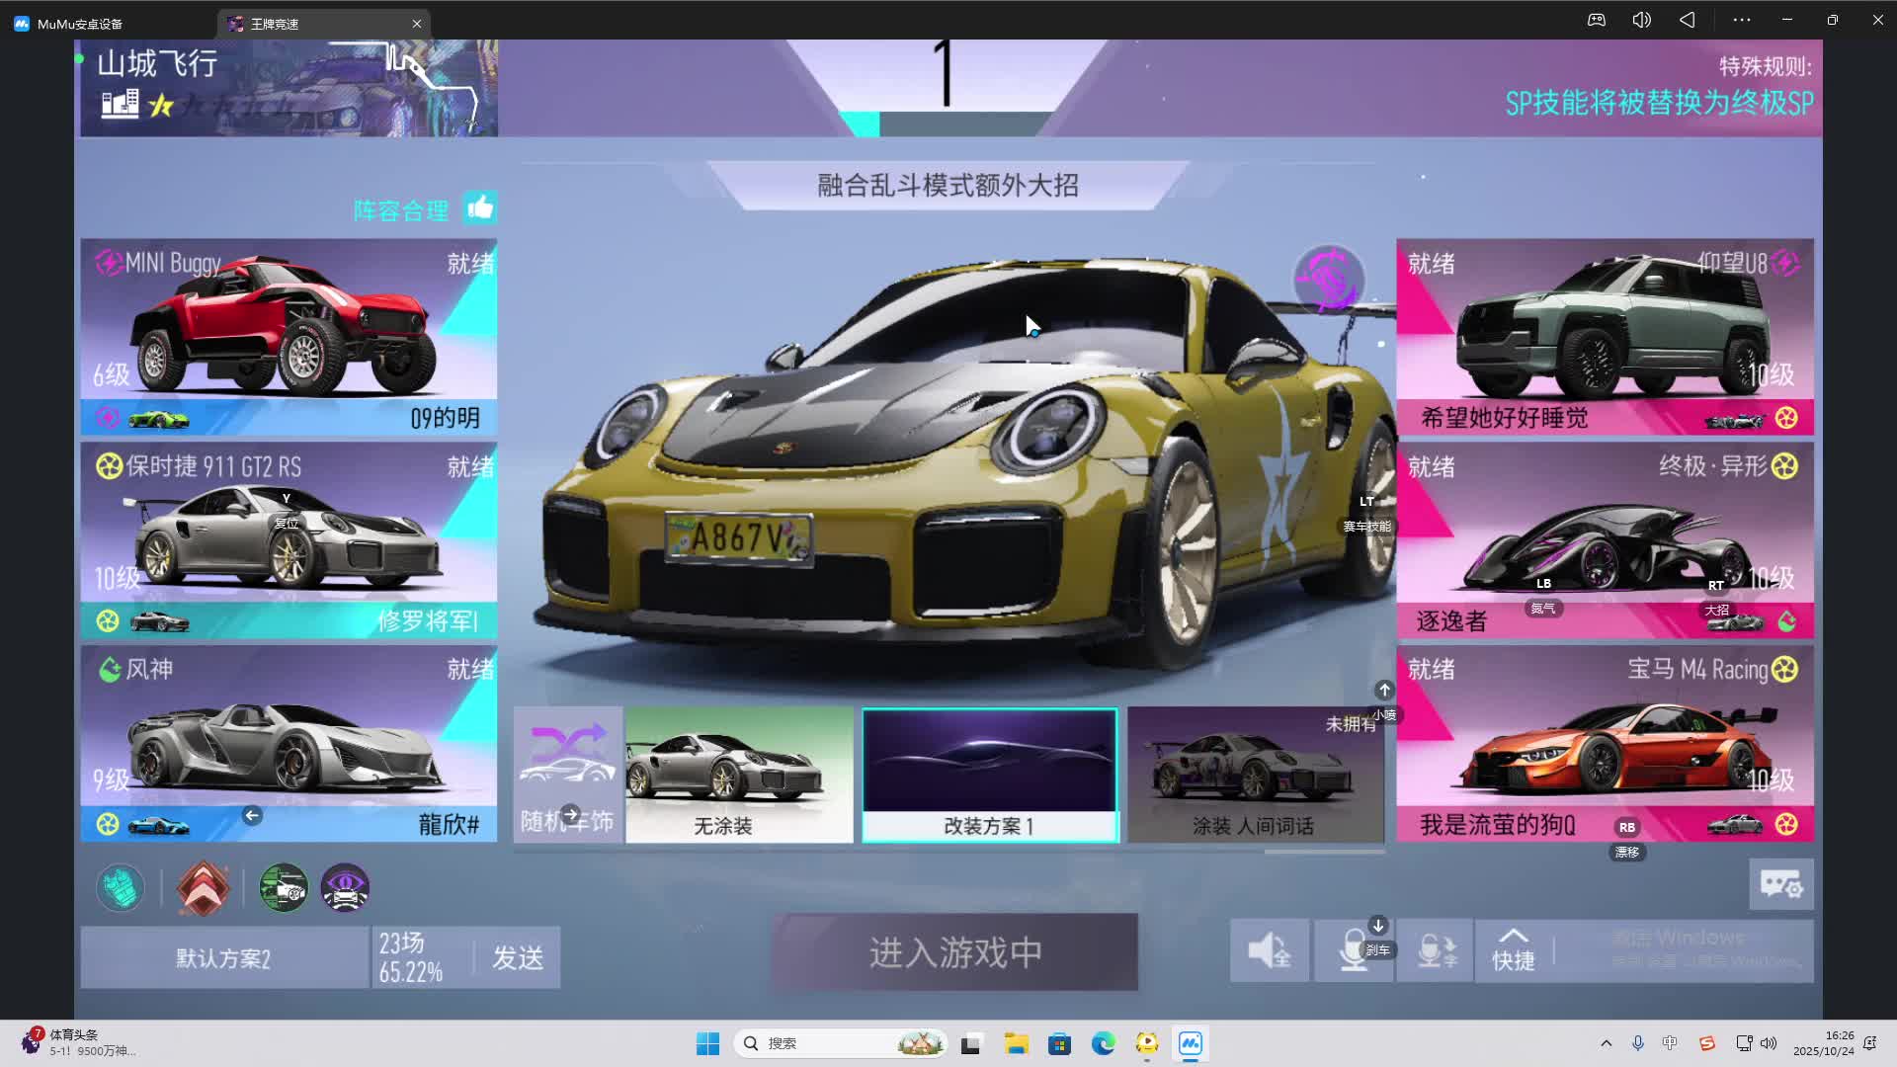Click the thumbs-up lineup approval icon
The height and width of the screenshot is (1067, 1897).
pyautogui.click(x=480, y=207)
